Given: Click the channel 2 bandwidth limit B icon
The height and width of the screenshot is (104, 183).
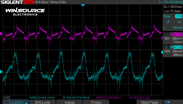Looking at the screenshot, I should coord(171,34).
